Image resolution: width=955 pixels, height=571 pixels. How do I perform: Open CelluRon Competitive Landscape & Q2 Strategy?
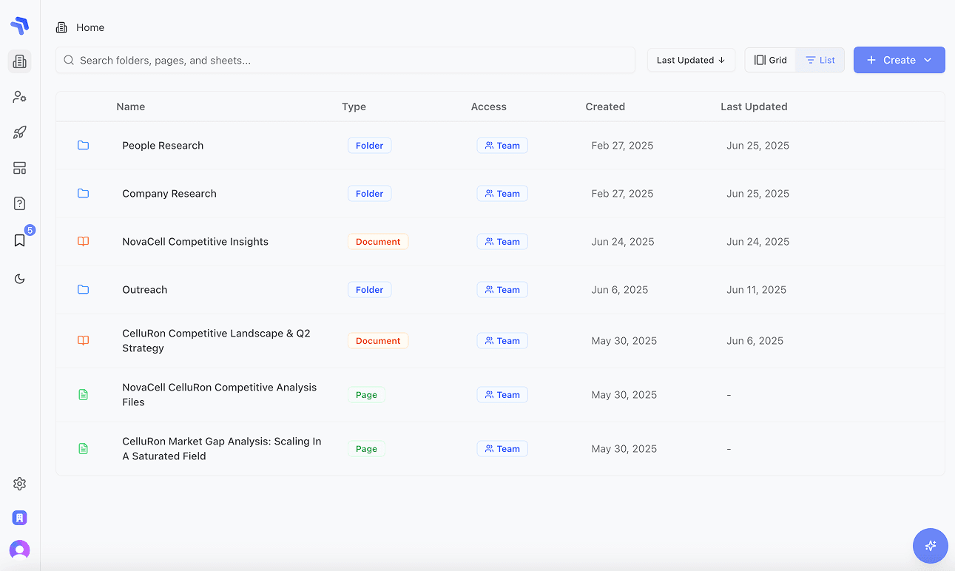pos(216,341)
